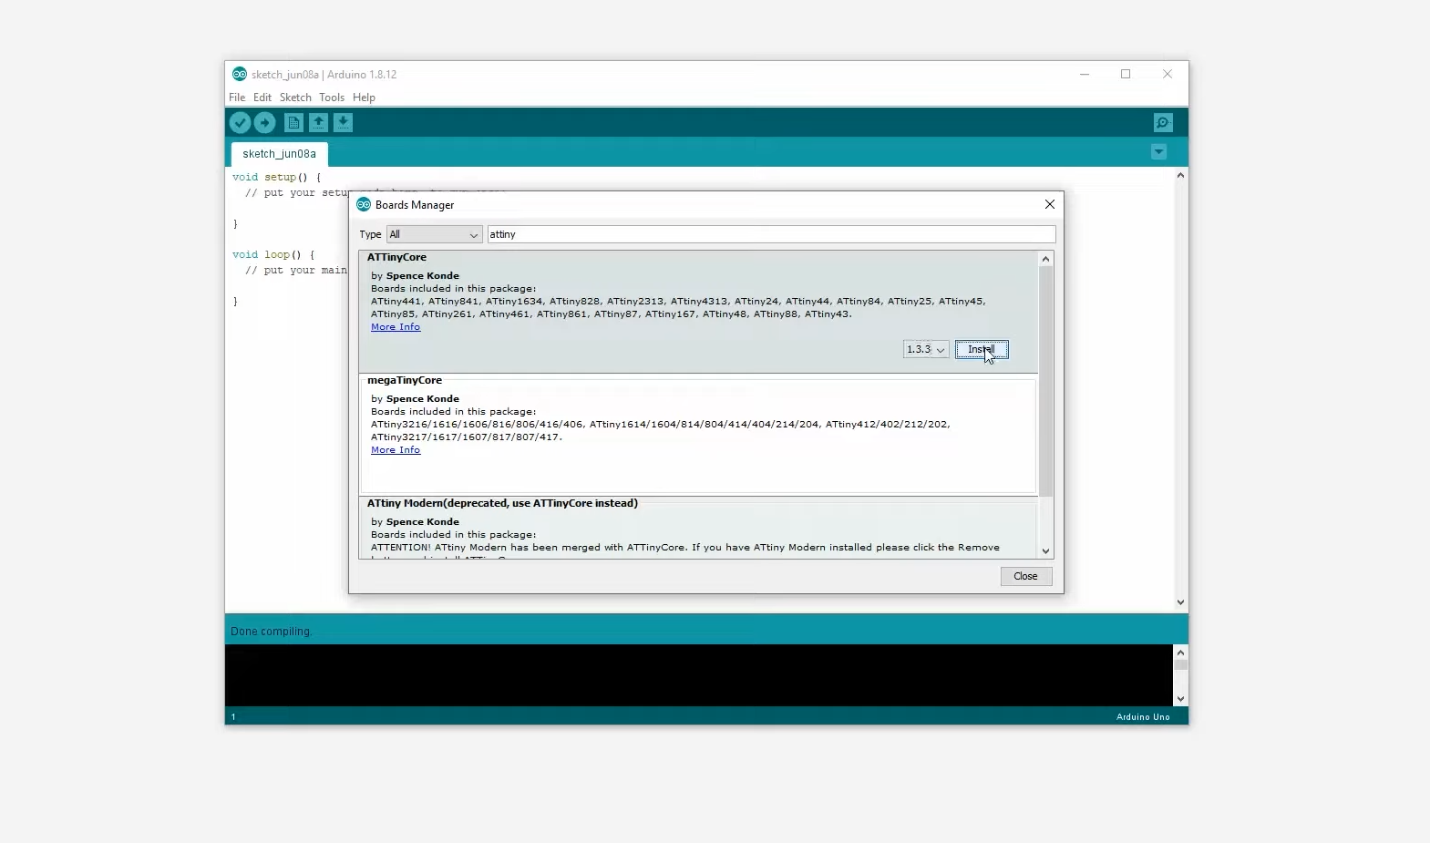The image size is (1430, 843).
Task: Click the boards search field containing attiny
Action: pos(770,234)
